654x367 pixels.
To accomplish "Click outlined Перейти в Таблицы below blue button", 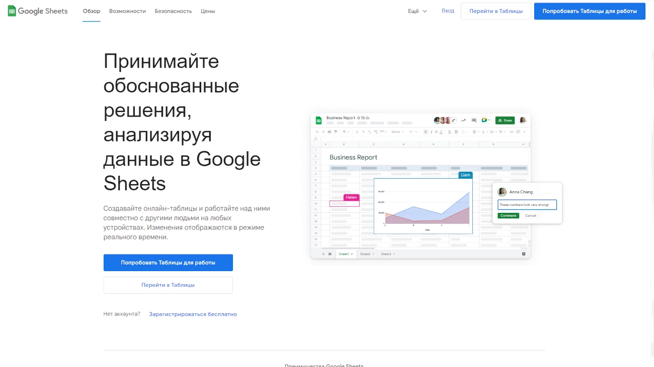I will [x=168, y=285].
